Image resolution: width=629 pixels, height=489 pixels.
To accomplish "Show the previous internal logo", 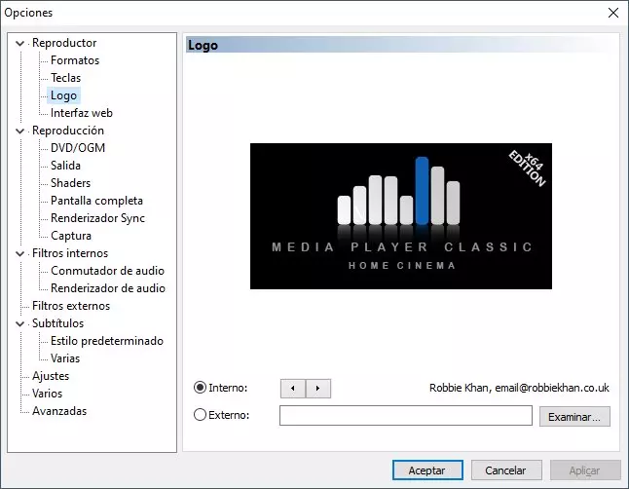I will [293, 389].
